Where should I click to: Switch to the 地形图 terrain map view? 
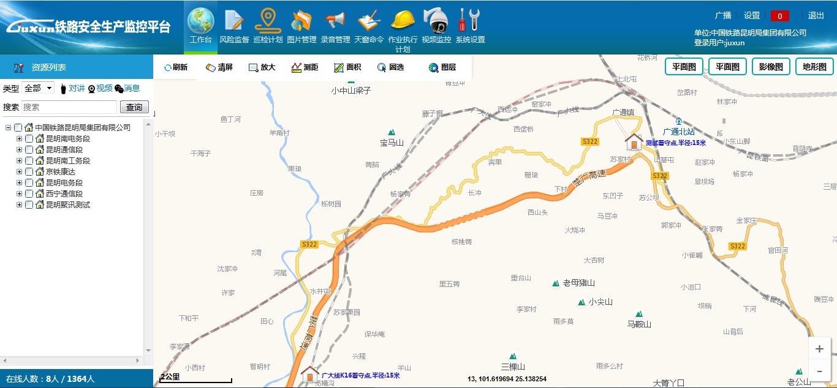[814, 67]
